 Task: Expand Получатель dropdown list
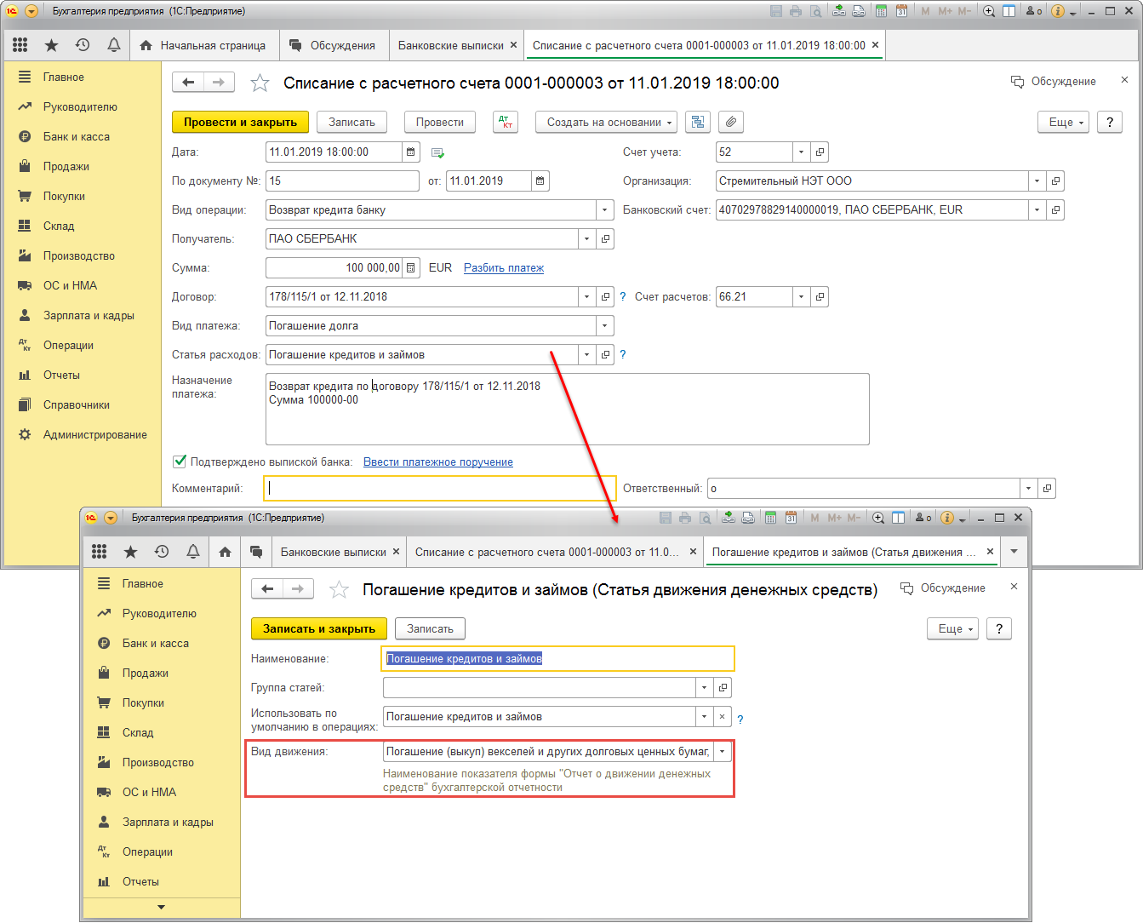(586, 239)
